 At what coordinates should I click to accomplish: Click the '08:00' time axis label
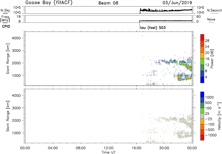point(81,148)
